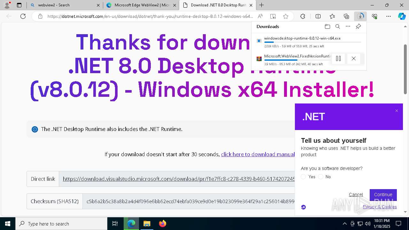409x230 pixels.
Task: Cancel the WebView2 download
Action: tap(353, 58)
